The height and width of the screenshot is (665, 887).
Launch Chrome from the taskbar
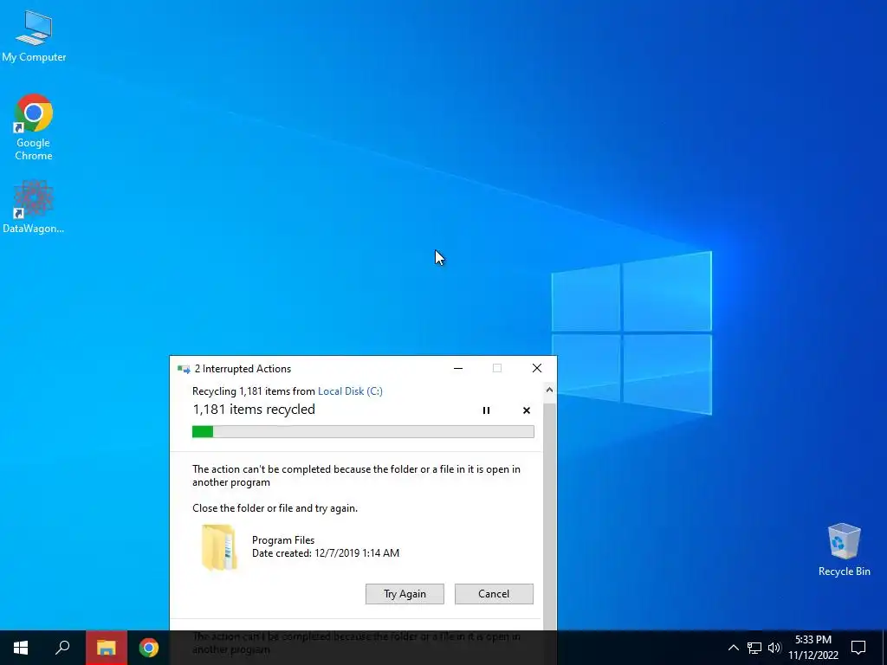pos(149,648)
